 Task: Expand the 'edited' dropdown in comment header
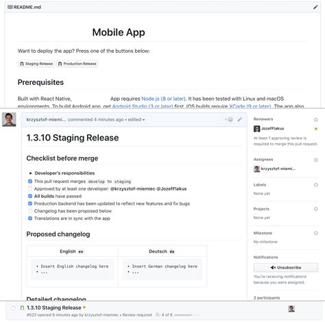136,120
